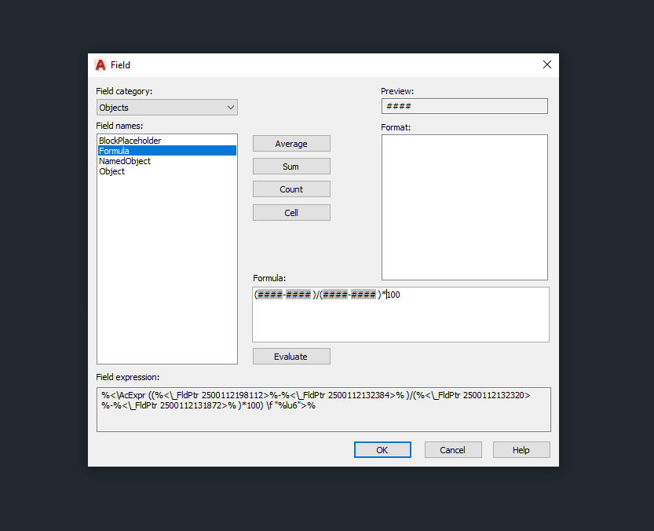
Task: Click the Count button
Action: pyautogui.click(x=291, y=189)
